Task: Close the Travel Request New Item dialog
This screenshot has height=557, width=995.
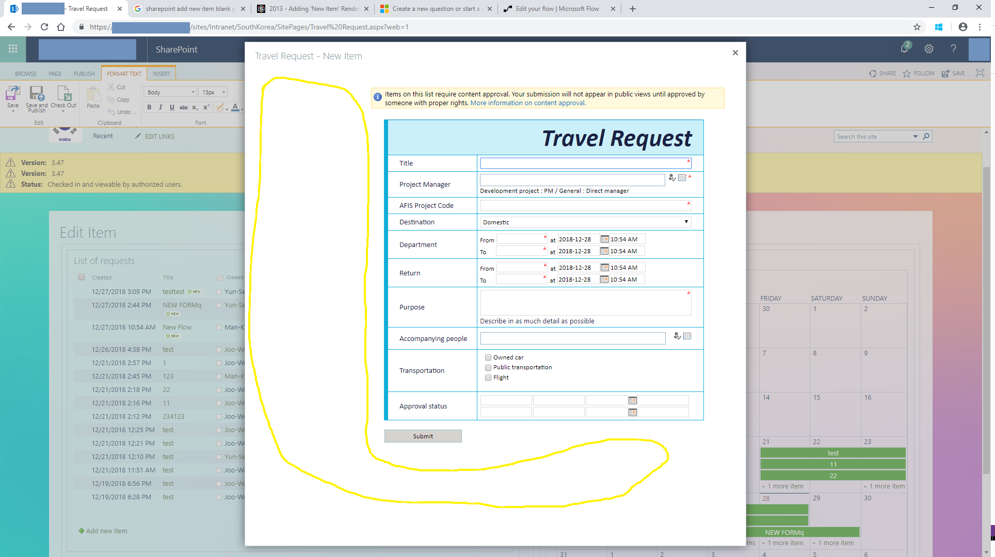Action: [735, 53]
